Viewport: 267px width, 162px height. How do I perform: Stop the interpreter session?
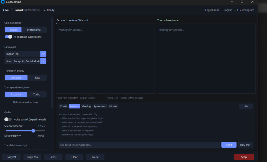(244, 157)
